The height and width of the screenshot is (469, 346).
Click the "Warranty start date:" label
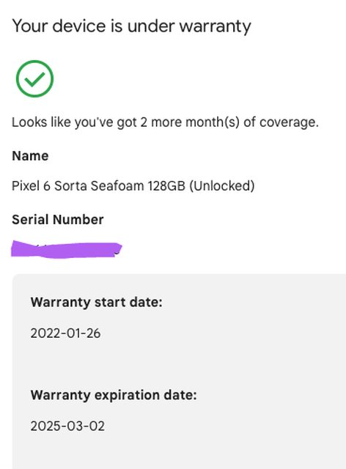(96, 302)
